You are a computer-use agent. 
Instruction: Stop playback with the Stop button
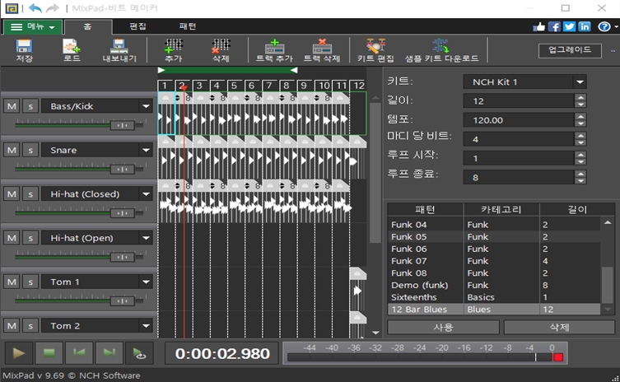(49, 353)
